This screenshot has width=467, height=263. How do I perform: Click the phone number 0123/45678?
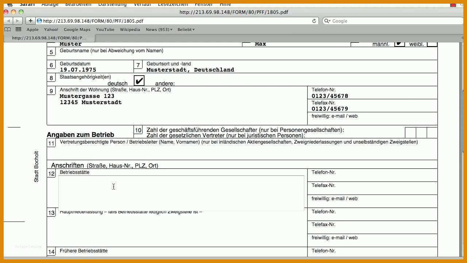[x=330, y=96]
